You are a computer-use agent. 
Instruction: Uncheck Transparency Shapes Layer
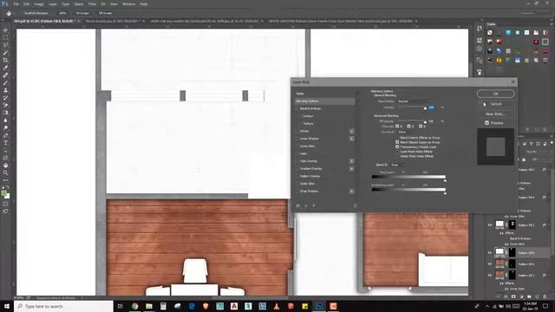[x=397, y=146]
